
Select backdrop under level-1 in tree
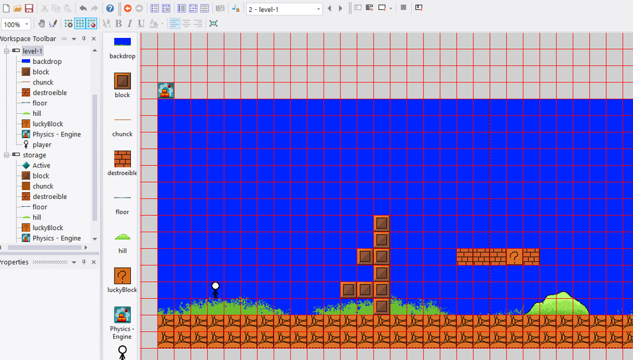(47, 61)
